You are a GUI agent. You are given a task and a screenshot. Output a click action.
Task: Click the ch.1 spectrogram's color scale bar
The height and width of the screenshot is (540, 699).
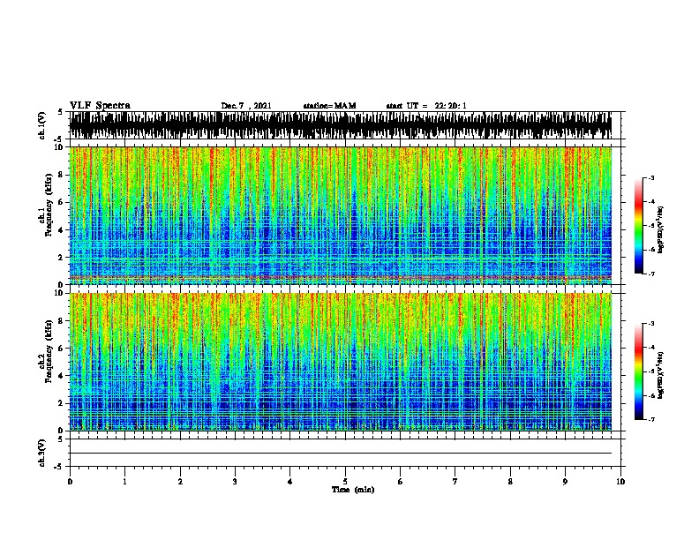tap(639, 226)
